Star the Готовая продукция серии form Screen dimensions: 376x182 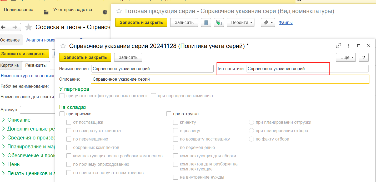coord(119,11)
